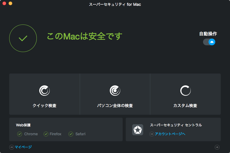The image size is (230, 153).
Task: Click the custom scan circle icon
Action: point(186,91)
